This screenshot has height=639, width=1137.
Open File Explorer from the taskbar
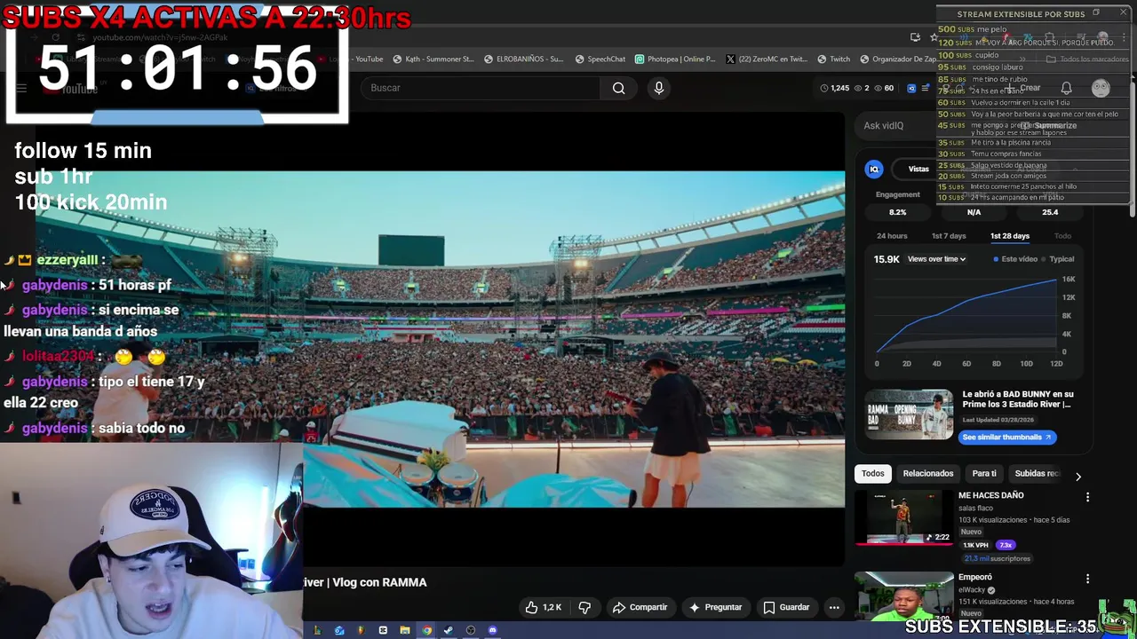(404, 630)
